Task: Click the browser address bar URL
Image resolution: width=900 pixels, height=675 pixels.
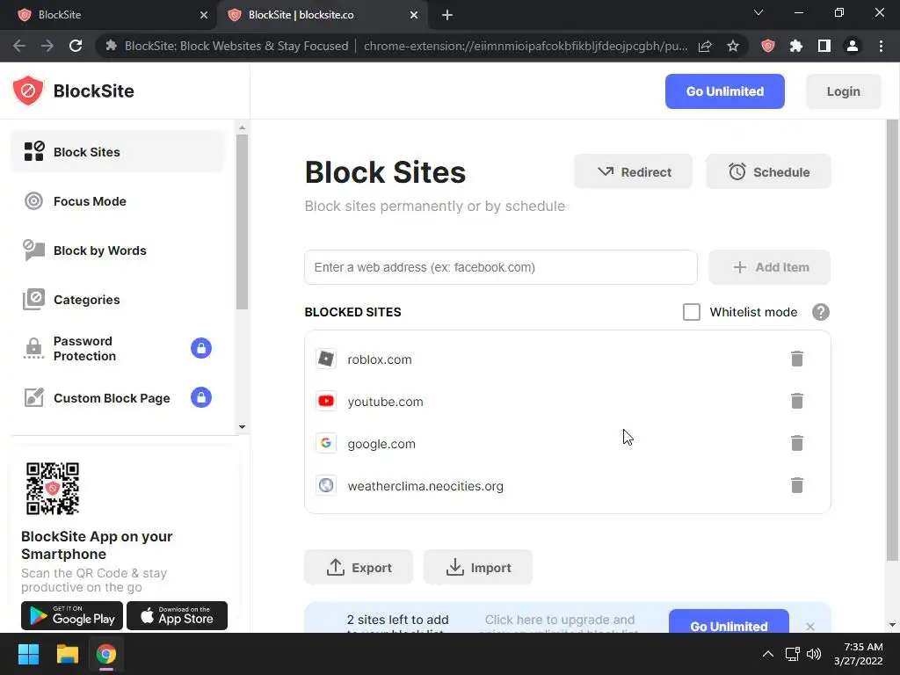Action: coord(526,46)
